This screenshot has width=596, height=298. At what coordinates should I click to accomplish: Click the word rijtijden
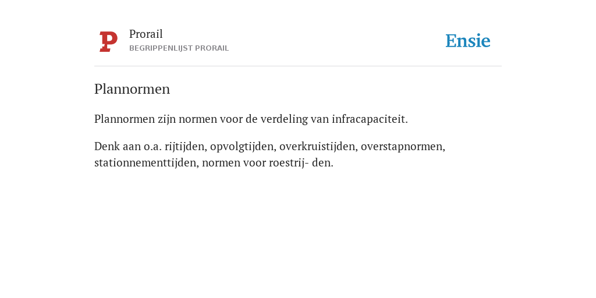(186, 147)
